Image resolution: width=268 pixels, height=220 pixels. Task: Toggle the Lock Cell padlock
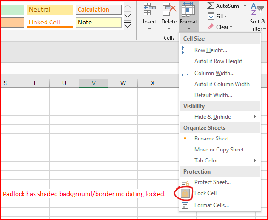185,193
